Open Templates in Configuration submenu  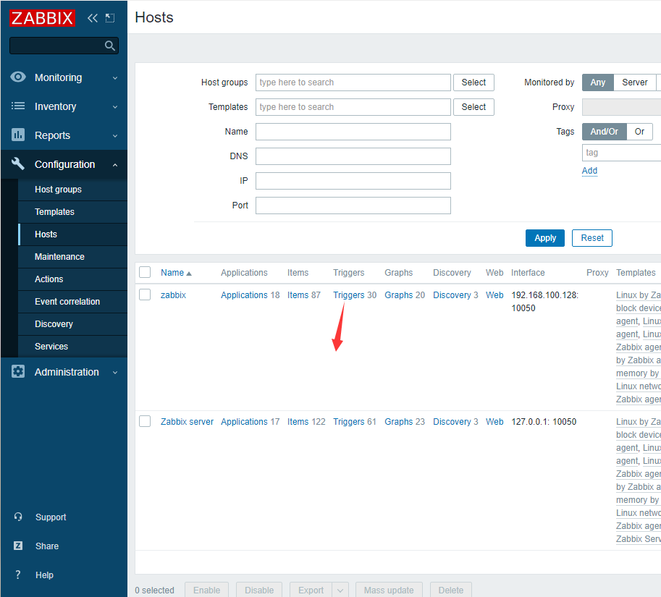54,212
